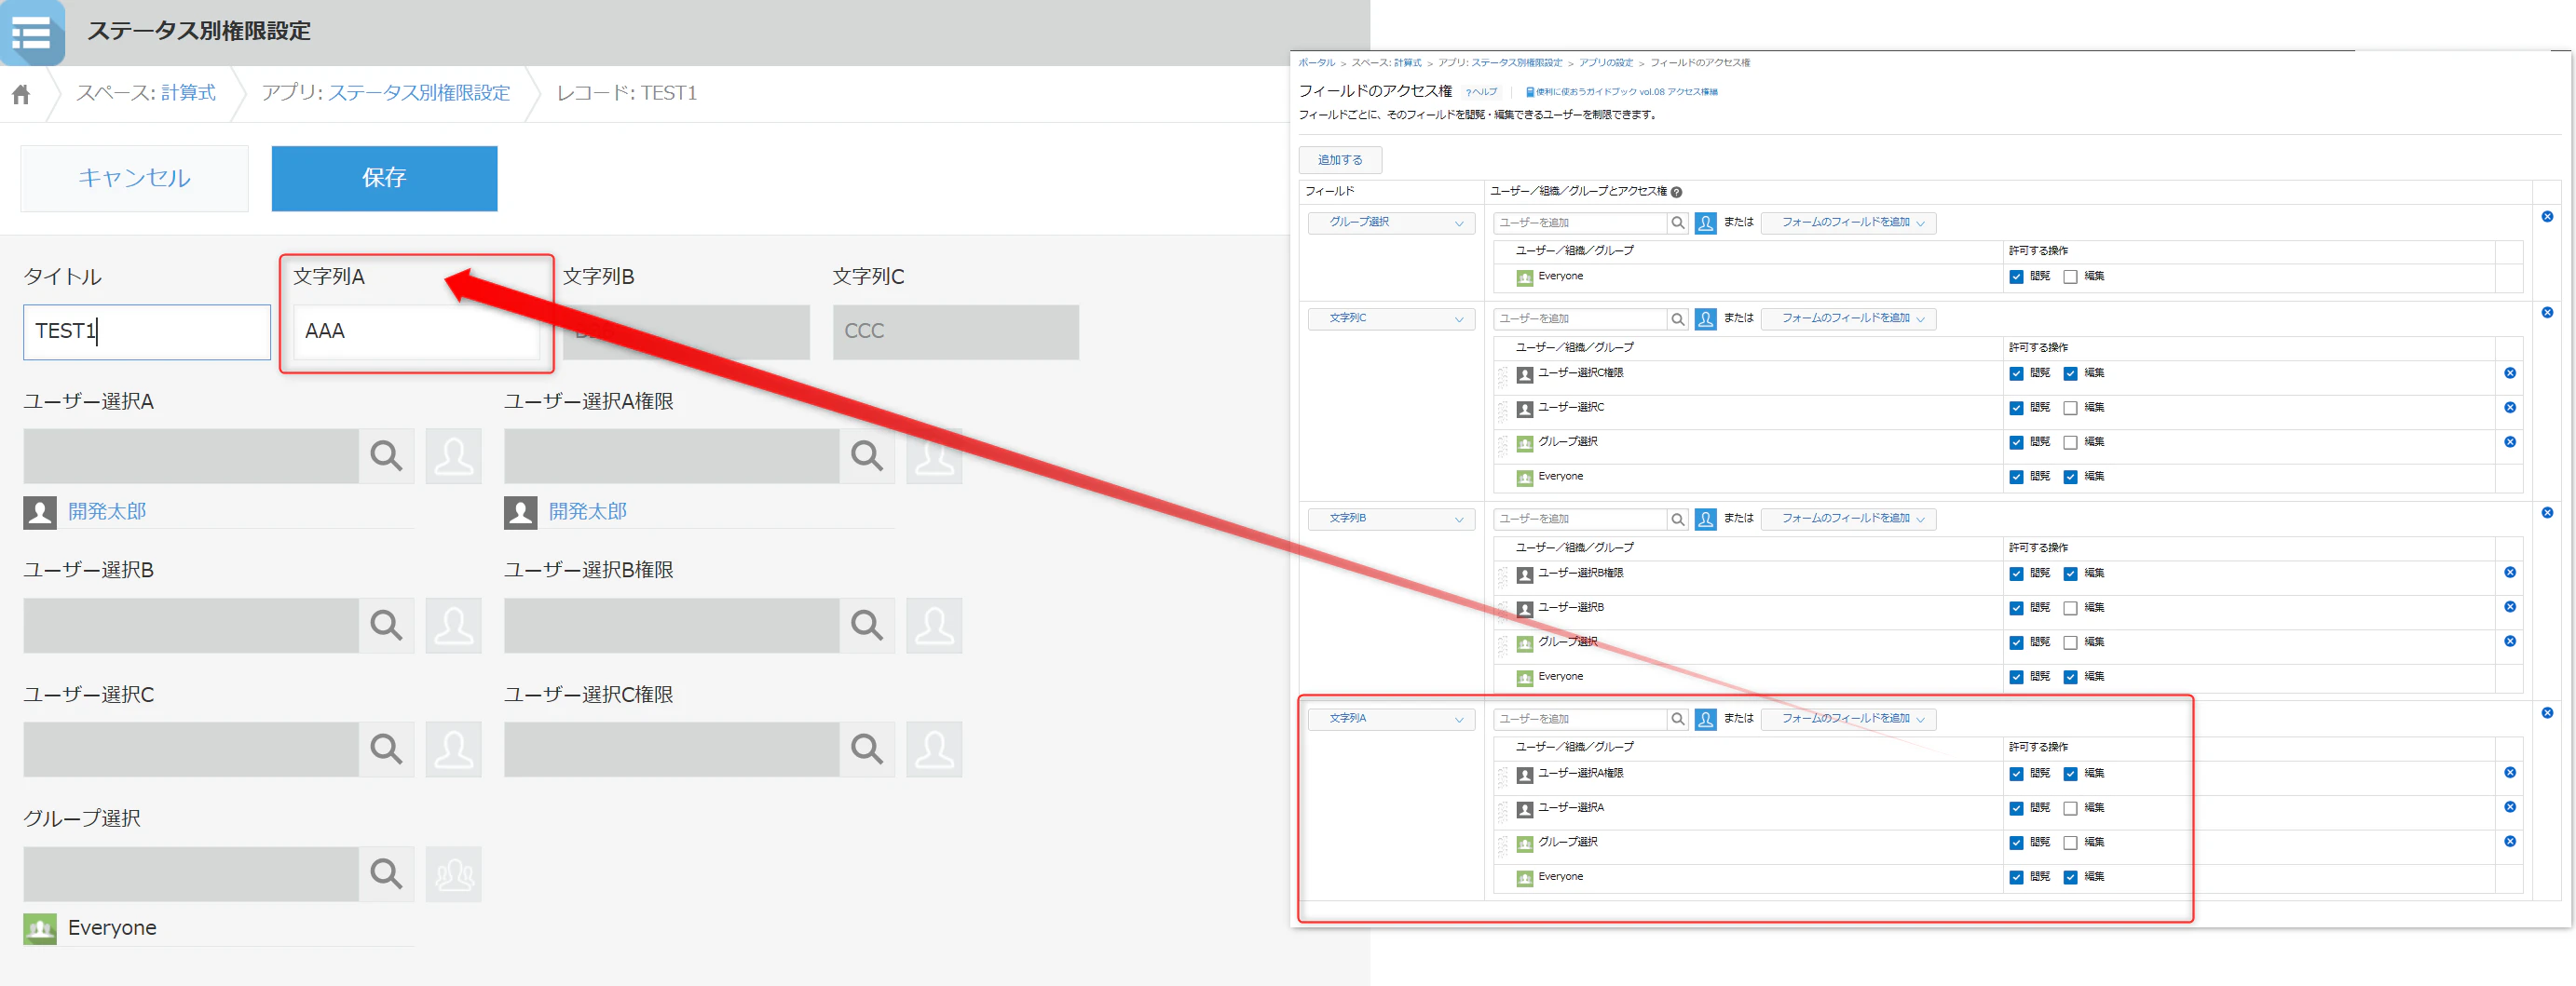Toggle 編集 for ユーザー選択C in 文字列C
This screenshot has width=2576, height=986.
click(x=2070, y=409)
